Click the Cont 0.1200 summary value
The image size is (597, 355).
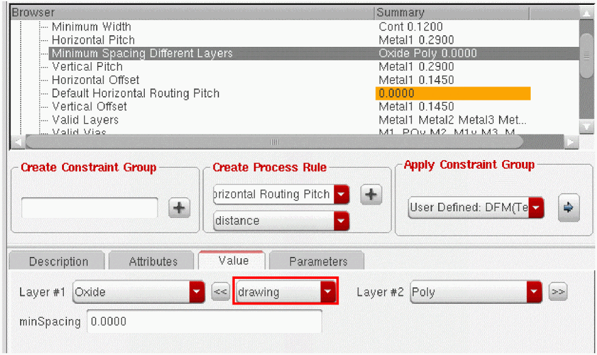point(410,27)
